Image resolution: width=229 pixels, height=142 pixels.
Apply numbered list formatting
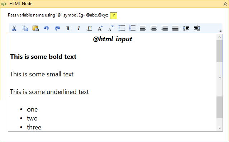[132, 28]
